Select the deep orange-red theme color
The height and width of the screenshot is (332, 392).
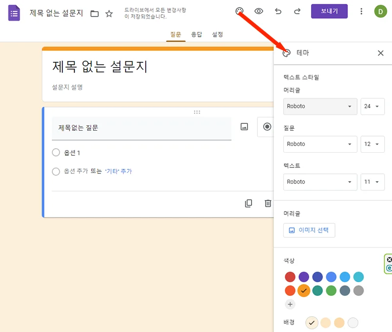click(x=290, y=290)
